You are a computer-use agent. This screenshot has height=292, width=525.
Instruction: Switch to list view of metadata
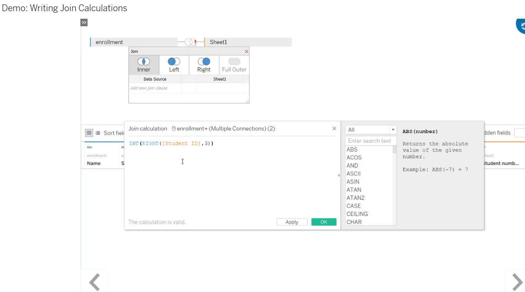pyautogui.click(x=98, y=133)
